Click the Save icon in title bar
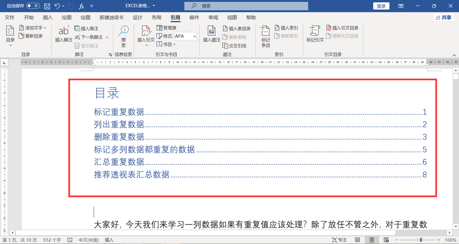Screen dimensions: 459x244 (x=47, y=6)
